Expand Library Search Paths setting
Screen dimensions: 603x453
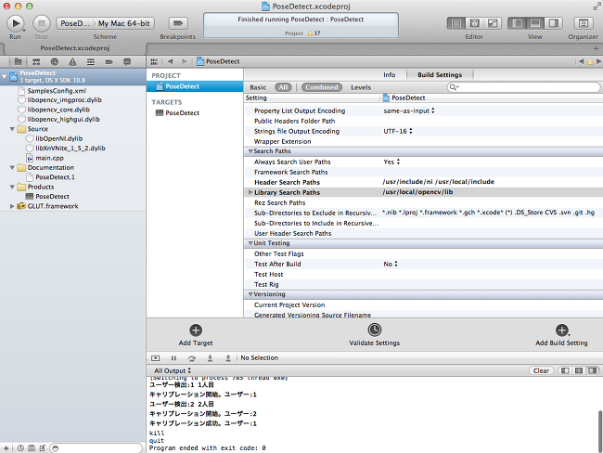click(x=250, y=192)
